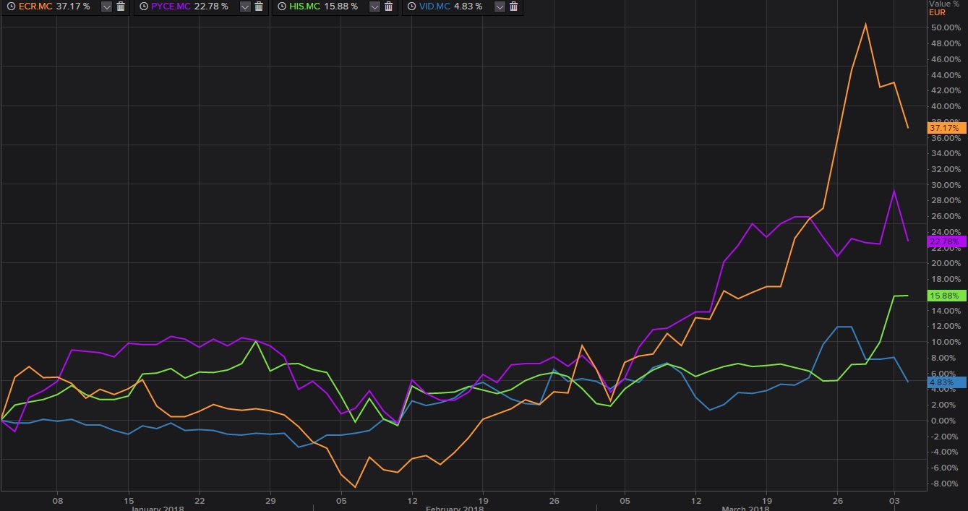Click the -8.00% axis label
The image size is (968, 511).
coord(946,484)
